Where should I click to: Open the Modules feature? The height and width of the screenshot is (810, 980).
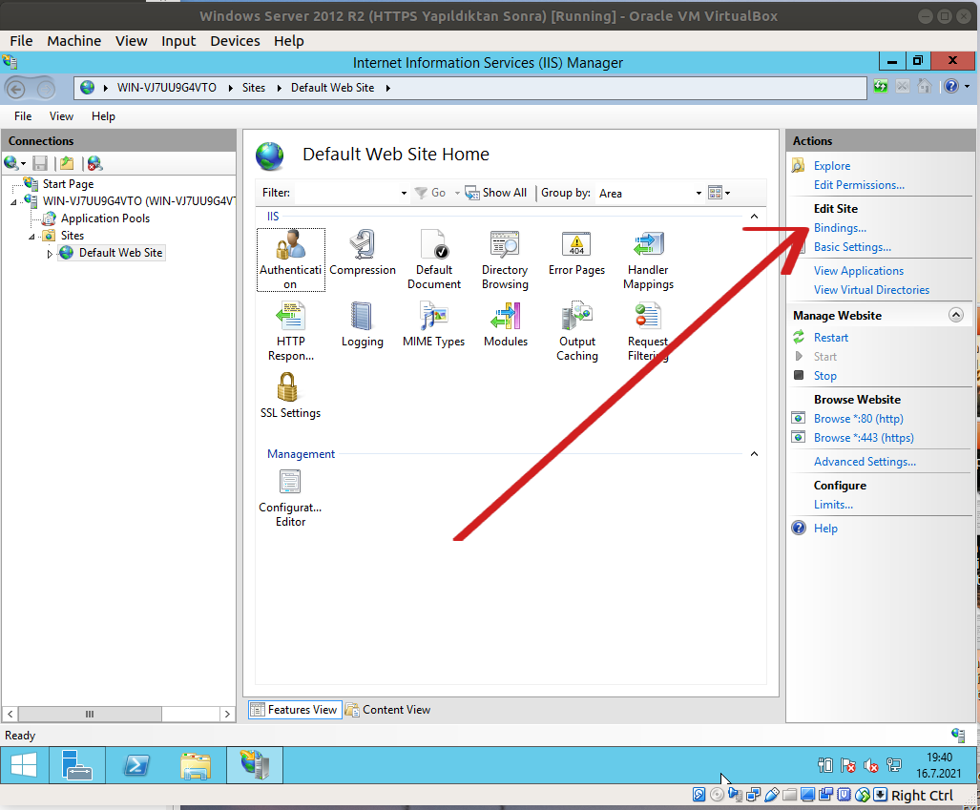505,324
